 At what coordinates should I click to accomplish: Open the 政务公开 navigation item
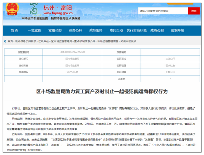(76, 31)
